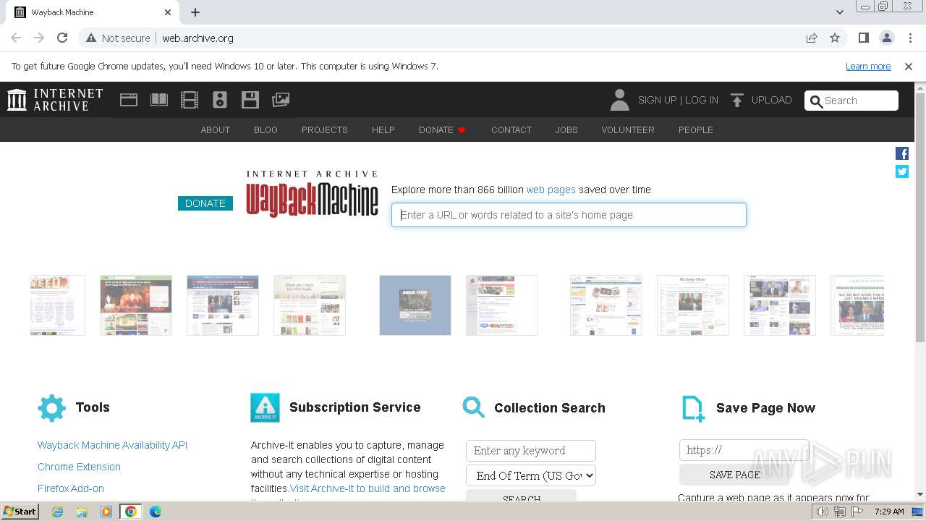Open Internet Explorer from taskbar
The width and height of the screenshot is (926, 521).
click(57, 512)
